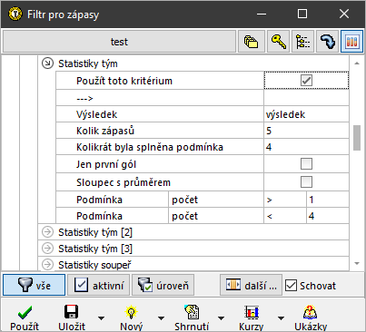Click scrollbar up arrow
This screenshot has width=366, height=332.
[357, 63]
